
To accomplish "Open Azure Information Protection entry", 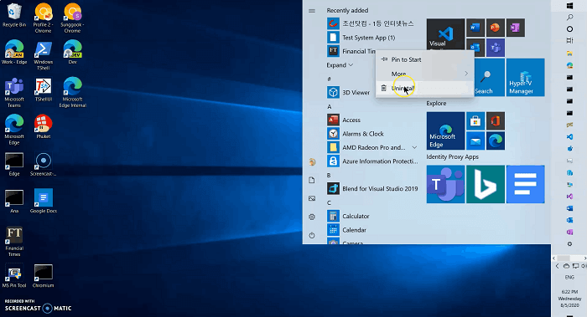I will click(373, 161).
